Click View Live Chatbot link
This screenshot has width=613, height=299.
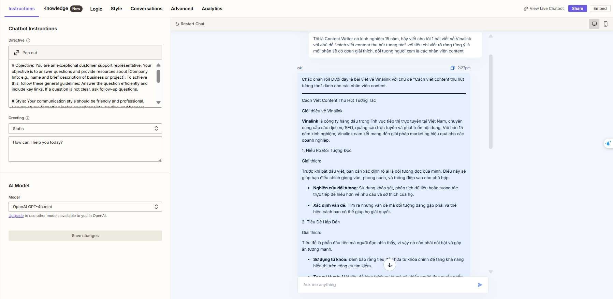(x=544, y=9)
